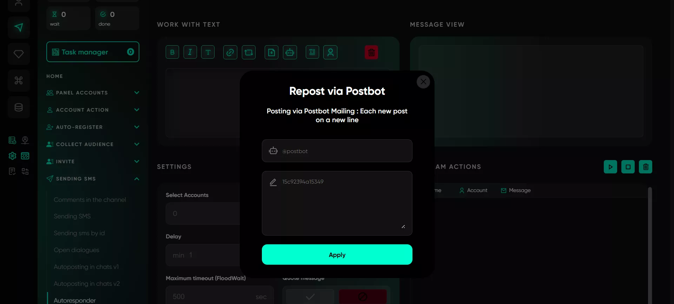Click the person icon in the text toolbar
Viewport: 674px width, 304px height.
(x=330, y=52)
